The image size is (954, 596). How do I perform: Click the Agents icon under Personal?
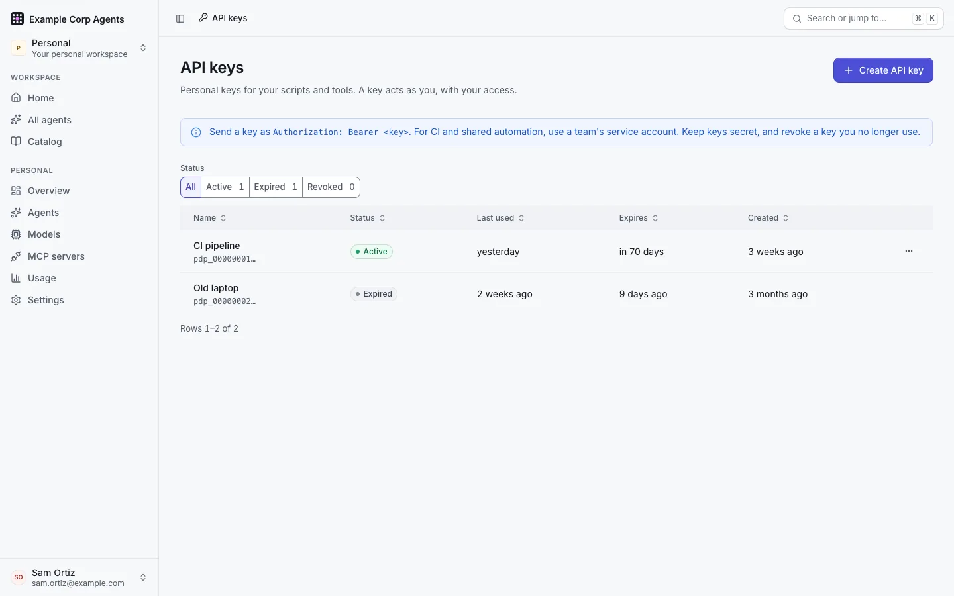pos(16,213)
